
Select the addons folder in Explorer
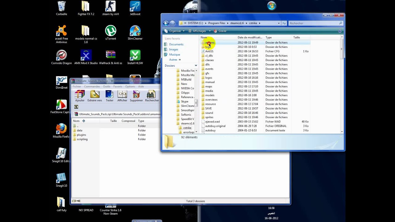[x=210, y=43]
